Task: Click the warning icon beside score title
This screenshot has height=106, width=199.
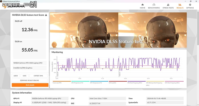Action: [x=46, y=15]
